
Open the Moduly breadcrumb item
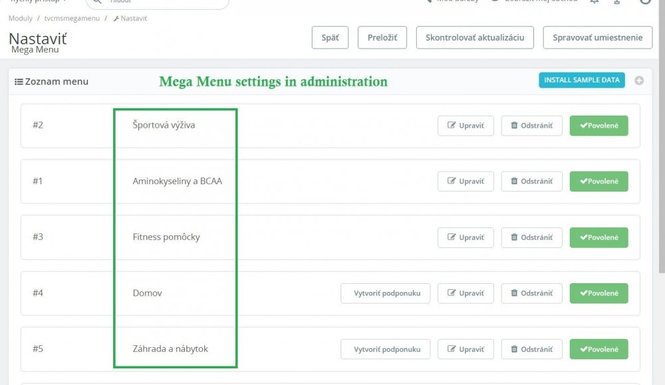[20, 18]
